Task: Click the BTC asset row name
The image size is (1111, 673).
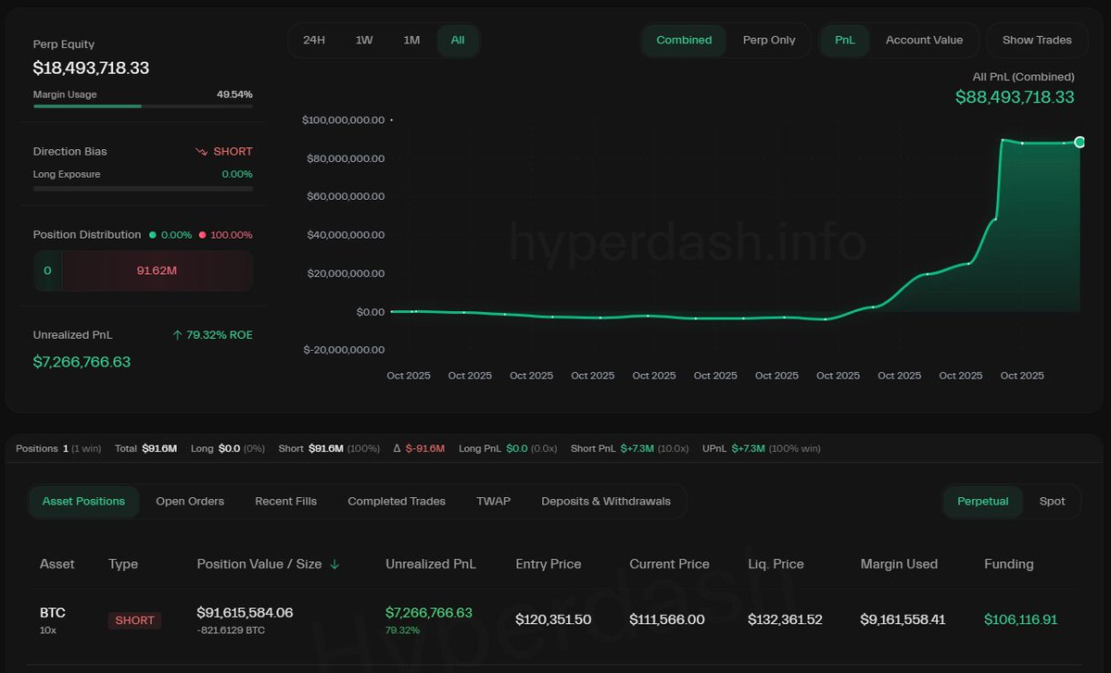Action: click(53, 613)
